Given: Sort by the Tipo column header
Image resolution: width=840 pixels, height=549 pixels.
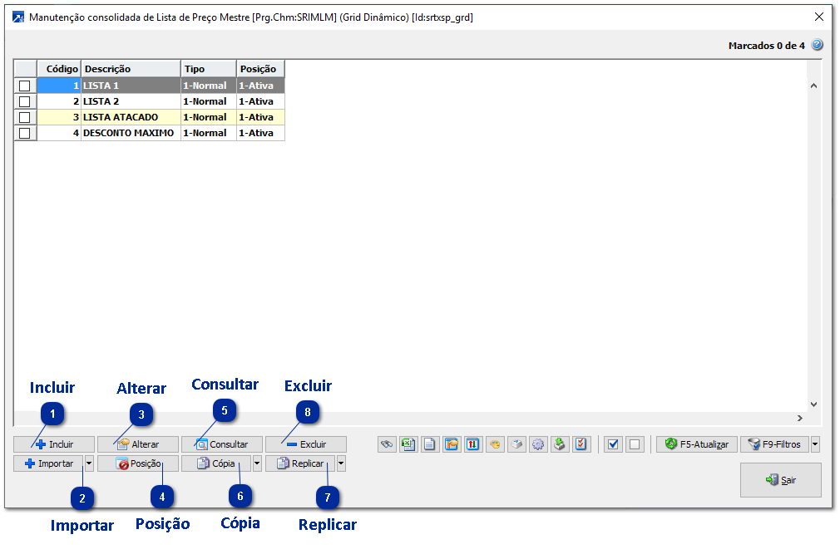Looking at the screenshot, I should [209, 69].
